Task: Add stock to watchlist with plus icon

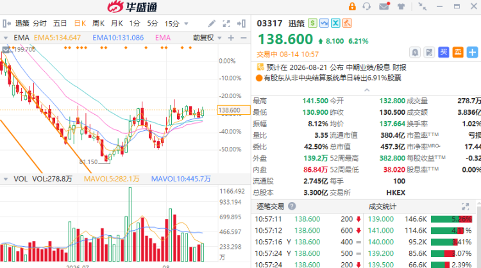Action: (472, 53)
